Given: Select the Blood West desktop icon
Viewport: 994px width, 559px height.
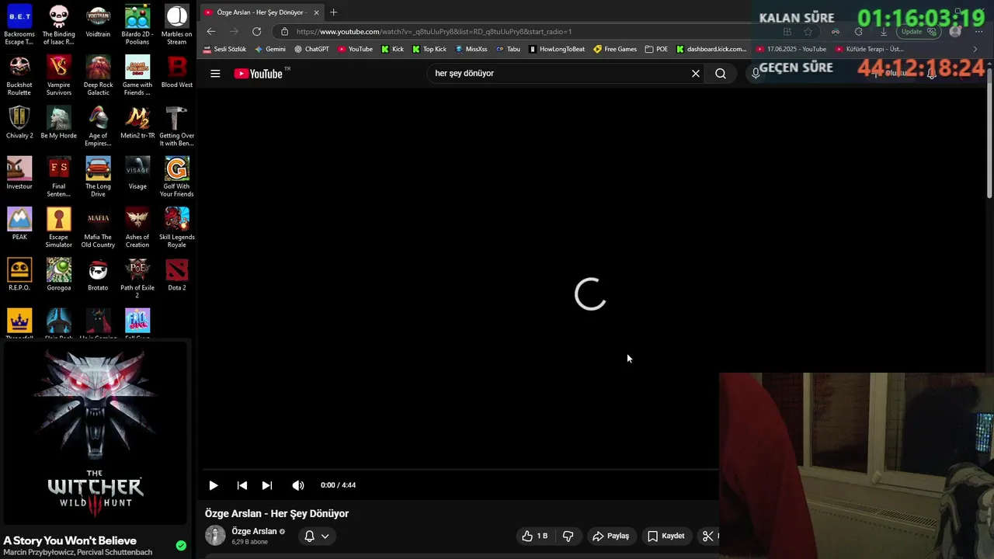Looking at the screenshot, I should pyautogui.click(x=176, y=72).
